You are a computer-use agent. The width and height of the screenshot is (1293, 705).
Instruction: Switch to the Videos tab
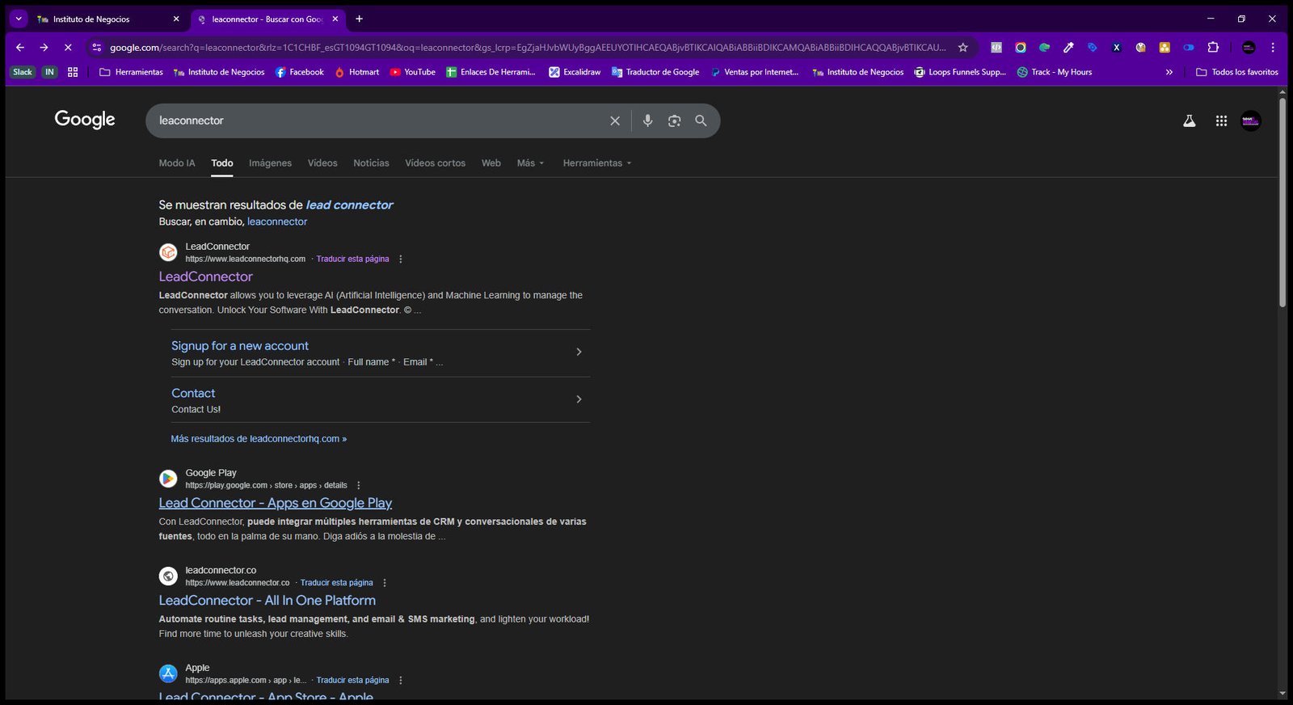[322, 163]
